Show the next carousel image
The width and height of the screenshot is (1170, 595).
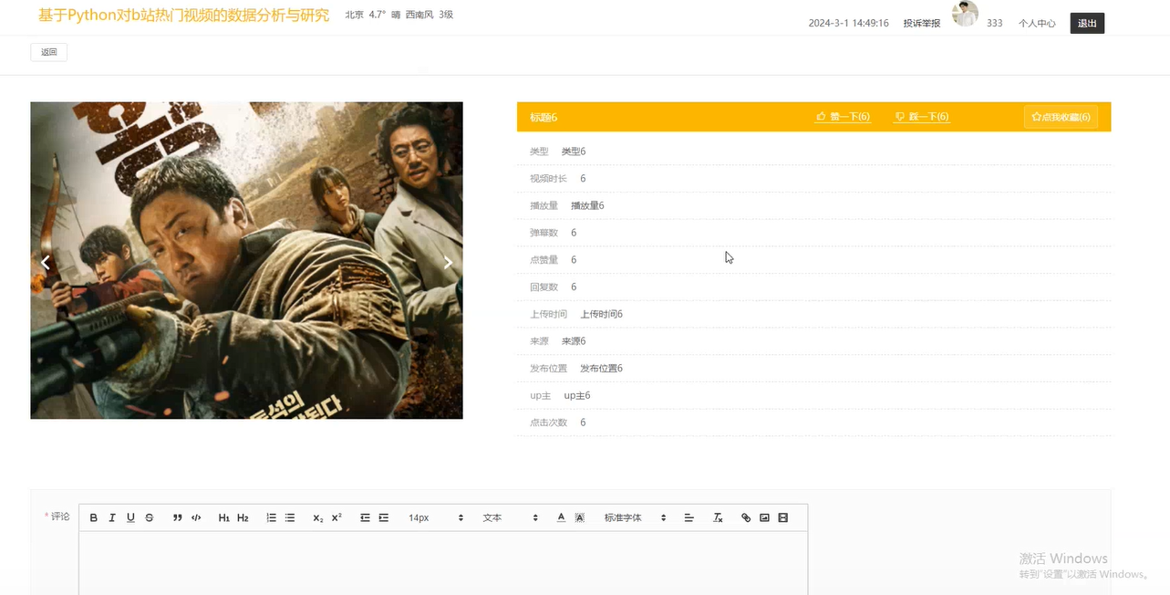tap(448, 263)
